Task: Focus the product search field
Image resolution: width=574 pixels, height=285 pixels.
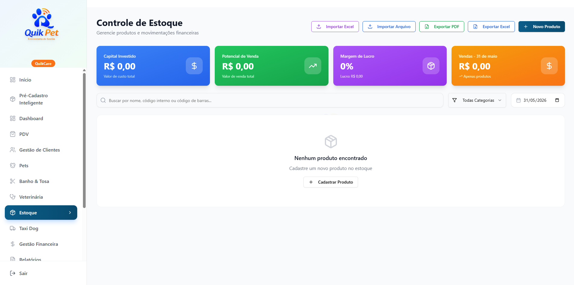Action: 270,100
